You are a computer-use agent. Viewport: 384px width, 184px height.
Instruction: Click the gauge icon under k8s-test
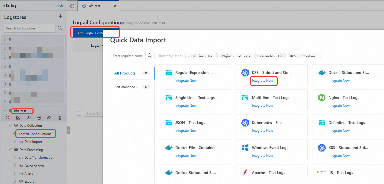(x=49, y=118)
